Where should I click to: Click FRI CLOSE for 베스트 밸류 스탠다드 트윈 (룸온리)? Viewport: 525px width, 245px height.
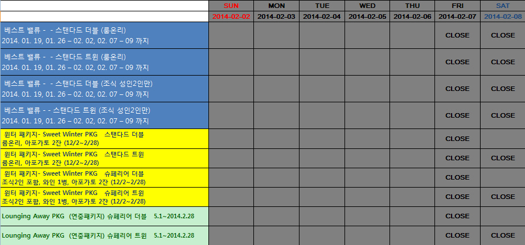tap(457, 62)
